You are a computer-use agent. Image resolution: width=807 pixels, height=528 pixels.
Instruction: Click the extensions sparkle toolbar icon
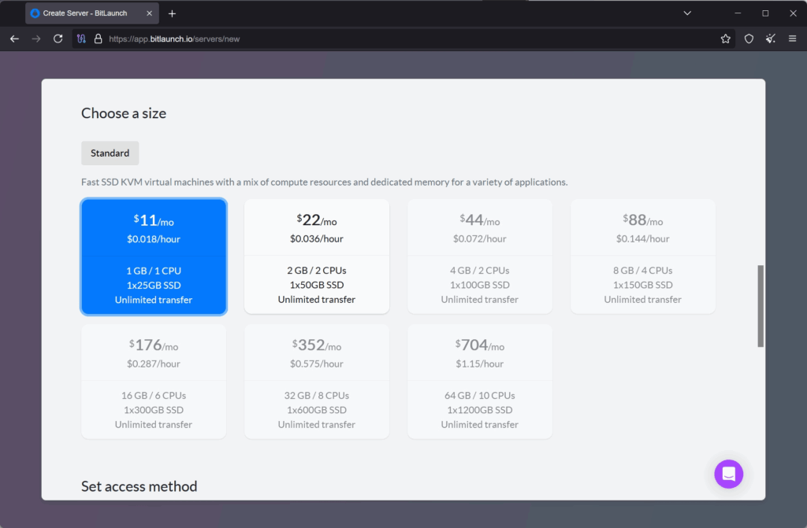pos(771,39)
